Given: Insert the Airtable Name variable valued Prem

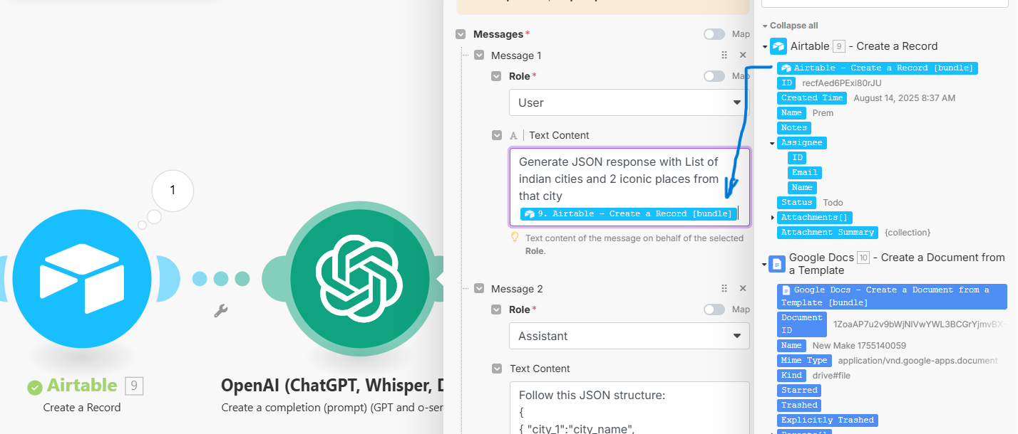Looking at the screenshot, I should [x=791, y=113].
